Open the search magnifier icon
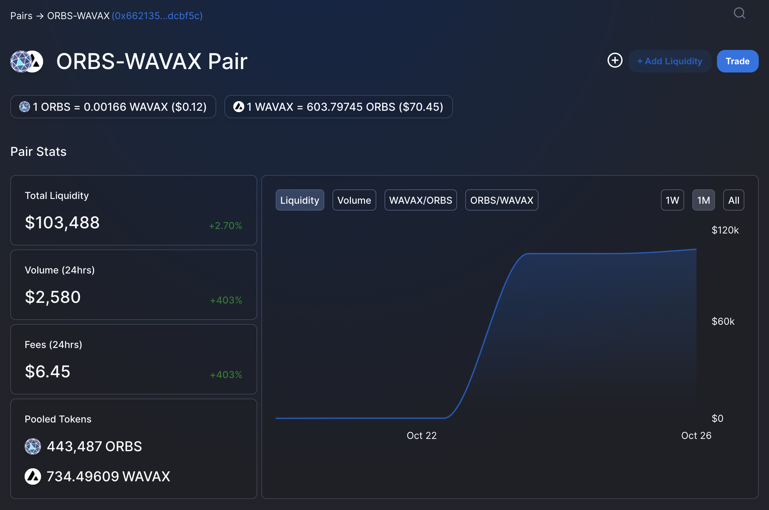The image size is (769, 510). click(x=739, y=14)
